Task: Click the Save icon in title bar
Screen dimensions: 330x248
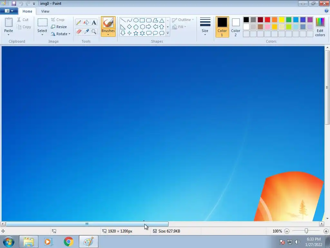Action: (x=14, y=3)
